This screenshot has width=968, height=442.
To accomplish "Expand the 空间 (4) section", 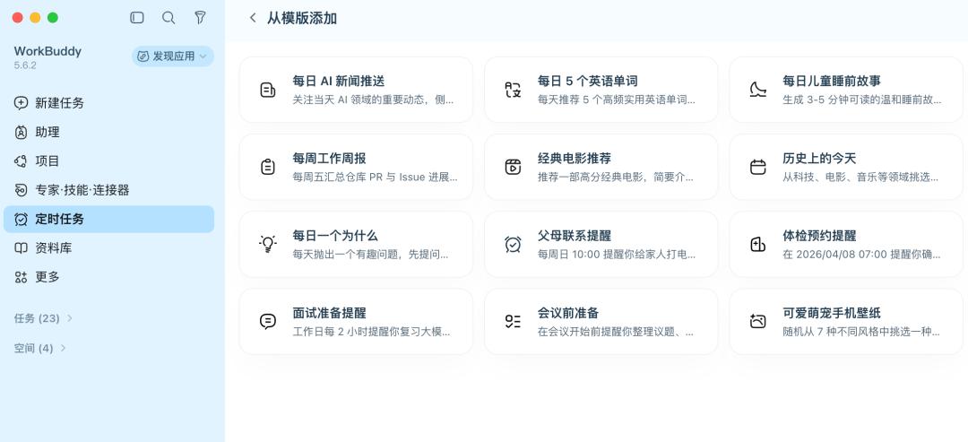I will [x=40, y=348].
